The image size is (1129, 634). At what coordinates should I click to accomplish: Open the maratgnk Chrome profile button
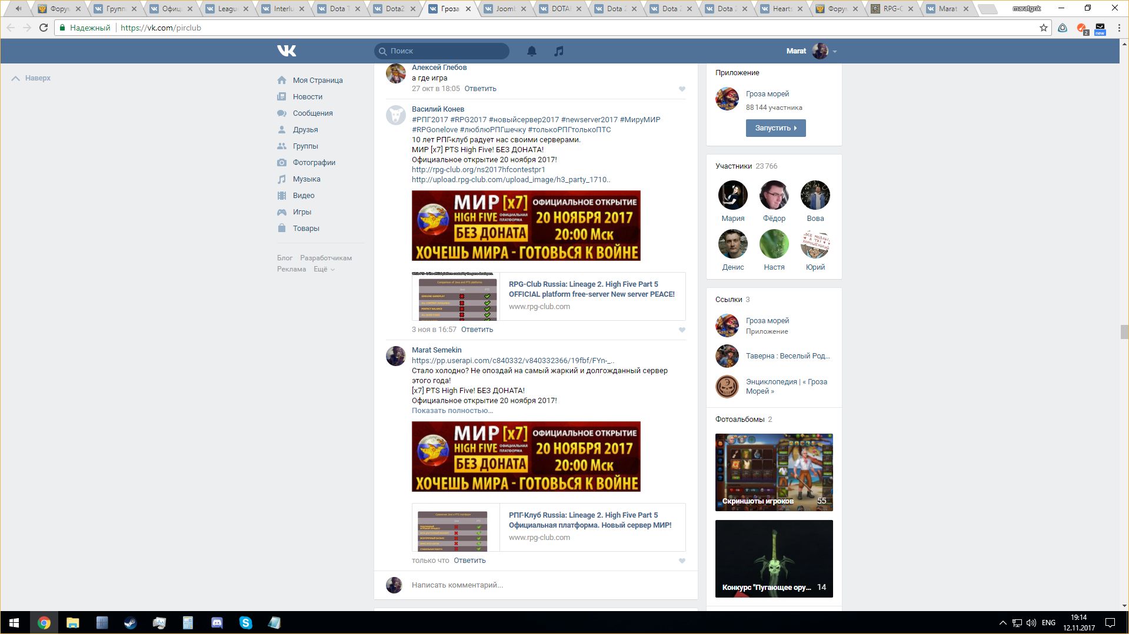coord(1027,8)
